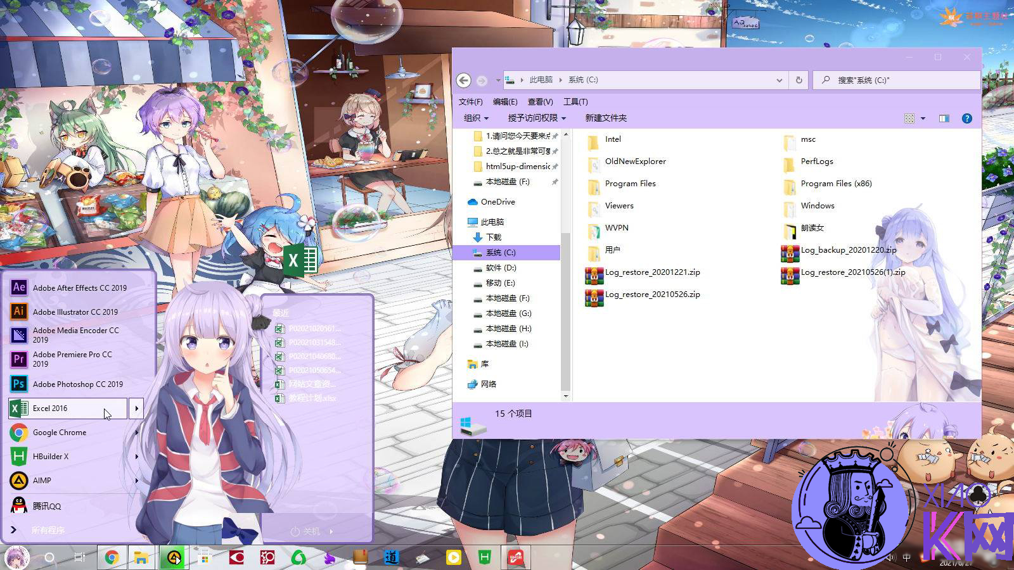1014x570 pixels.
Task: Open Log_restore_20210526.zip archive
Action: [x=652, y=294]
